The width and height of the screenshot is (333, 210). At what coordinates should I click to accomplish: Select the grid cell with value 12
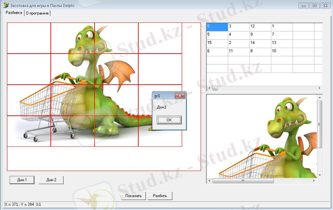260,27
